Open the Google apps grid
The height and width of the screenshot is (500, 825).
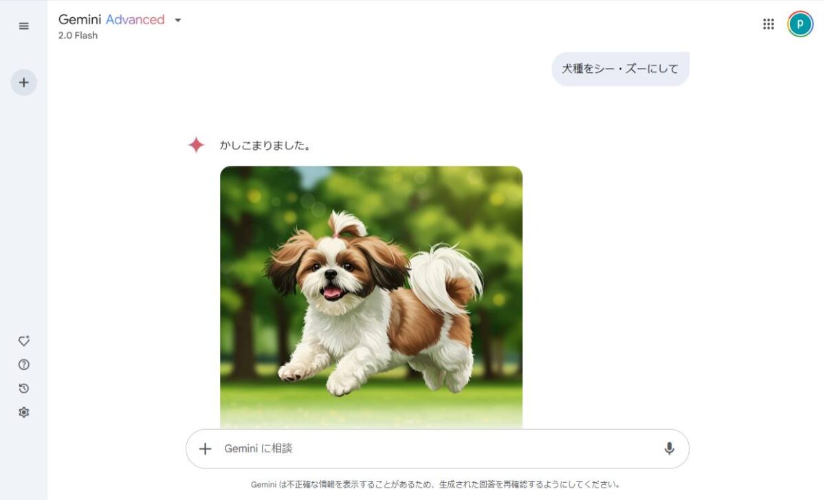pos(769,24)
